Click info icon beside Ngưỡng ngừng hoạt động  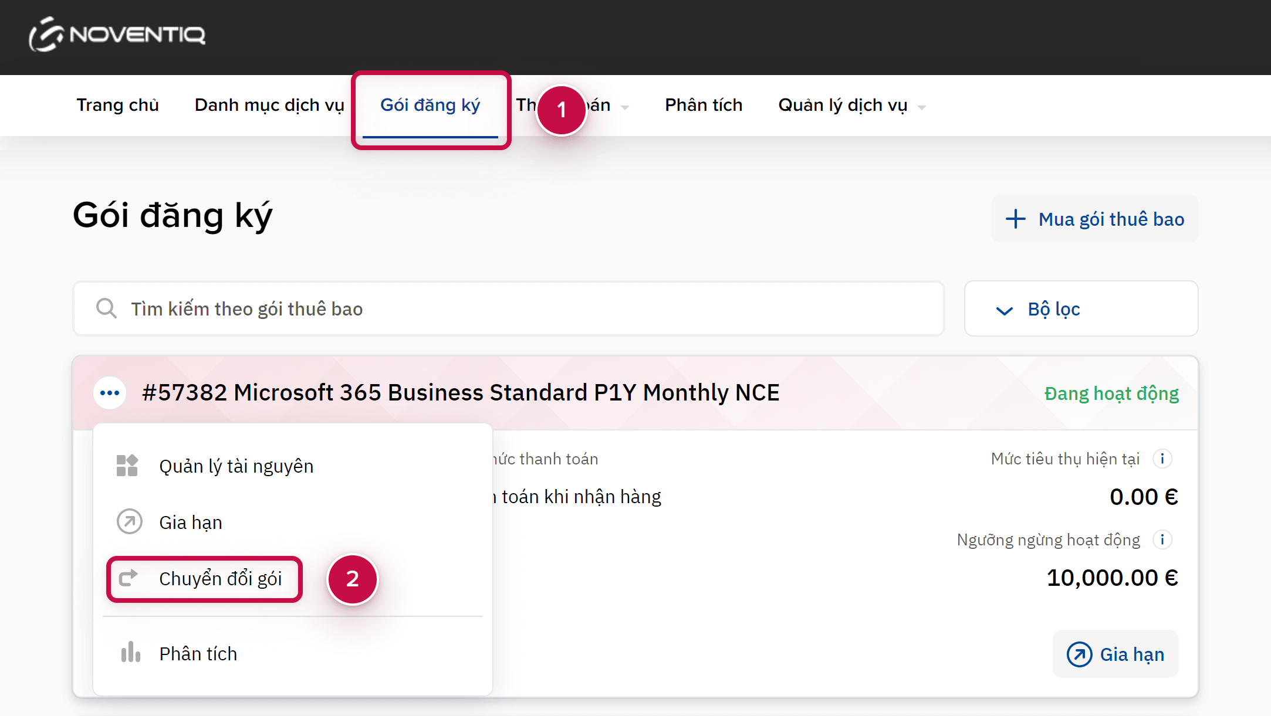coord(1162,539)
